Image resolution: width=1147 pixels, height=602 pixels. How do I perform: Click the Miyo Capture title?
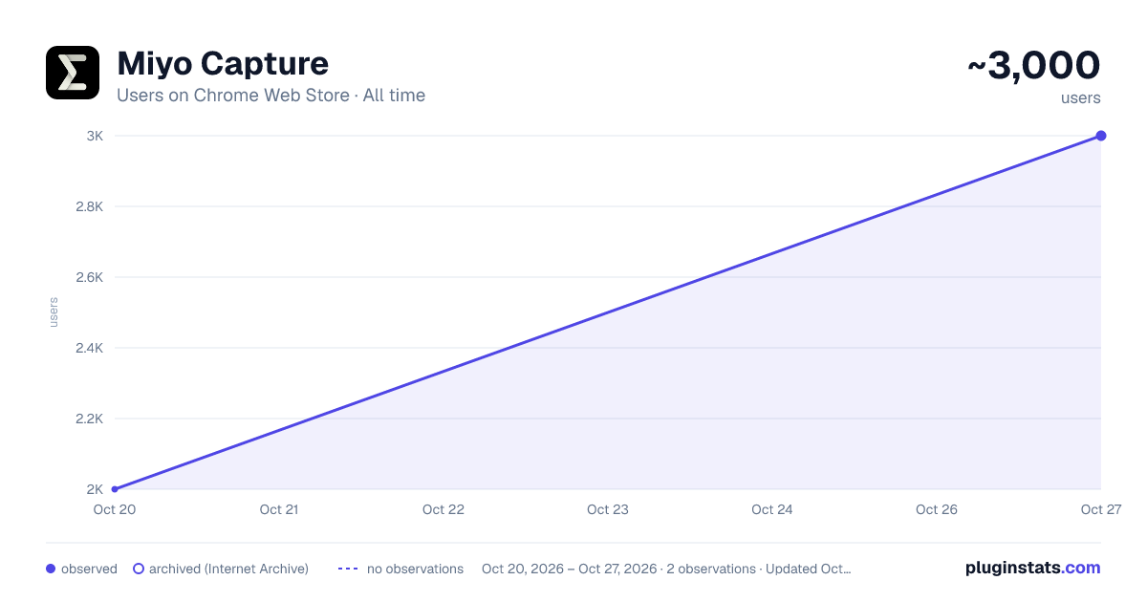(x=223, y=64)
